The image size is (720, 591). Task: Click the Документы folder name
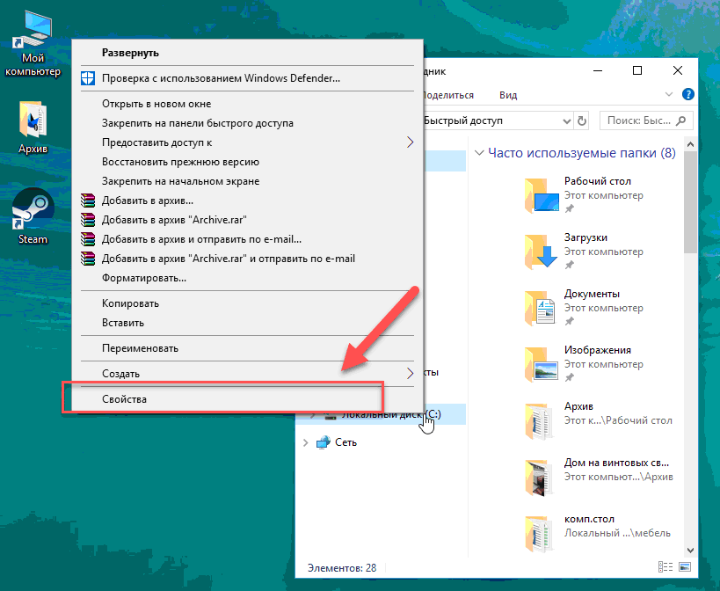pos(592,294)
